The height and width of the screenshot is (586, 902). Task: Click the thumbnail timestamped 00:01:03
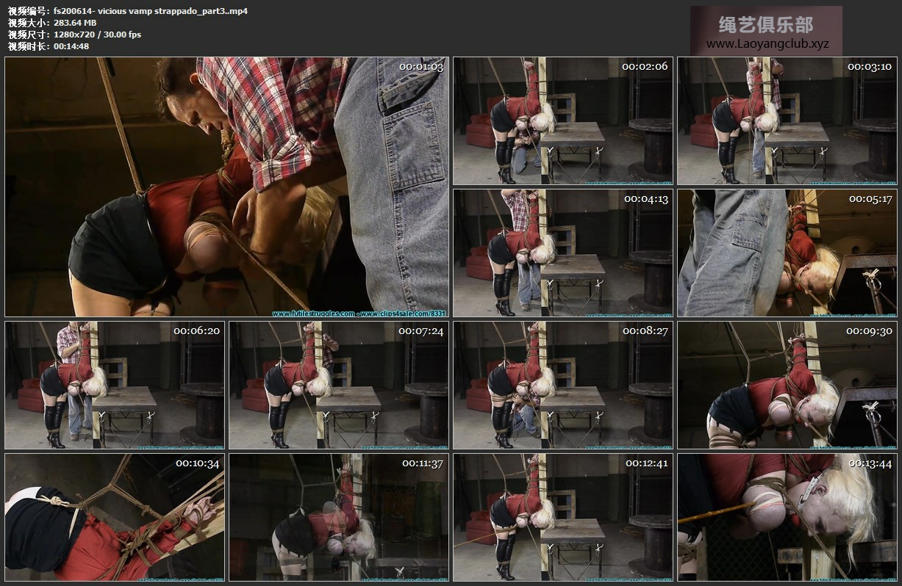coord(226,187)
